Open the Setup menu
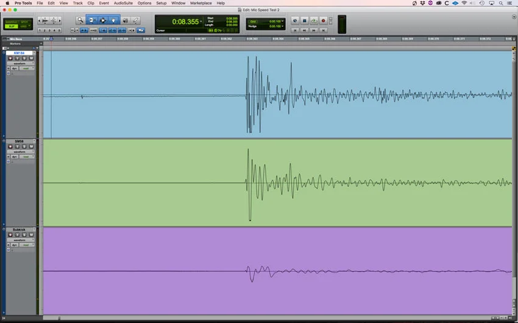The height and width of the screenshot is (323, 518). 161,3
